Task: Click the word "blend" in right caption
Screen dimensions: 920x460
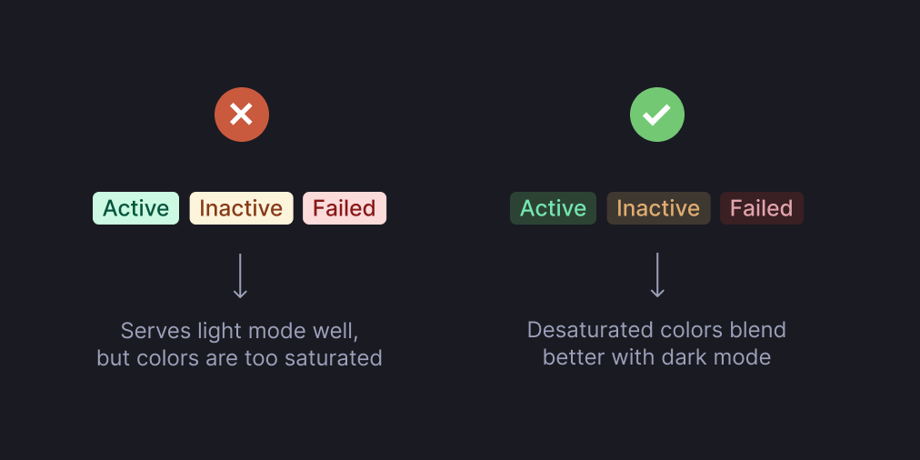Action: [760, 330]
